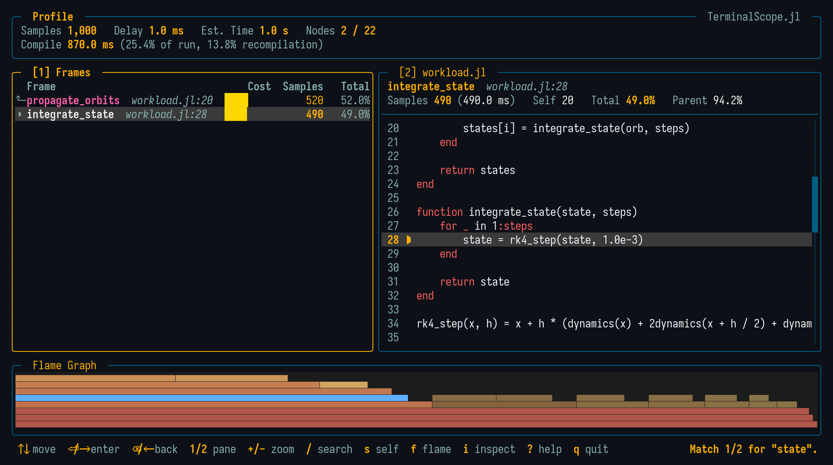Click the 'return states' line 23
This screenshot has height=465, width=833.
[x=477, y=170]
